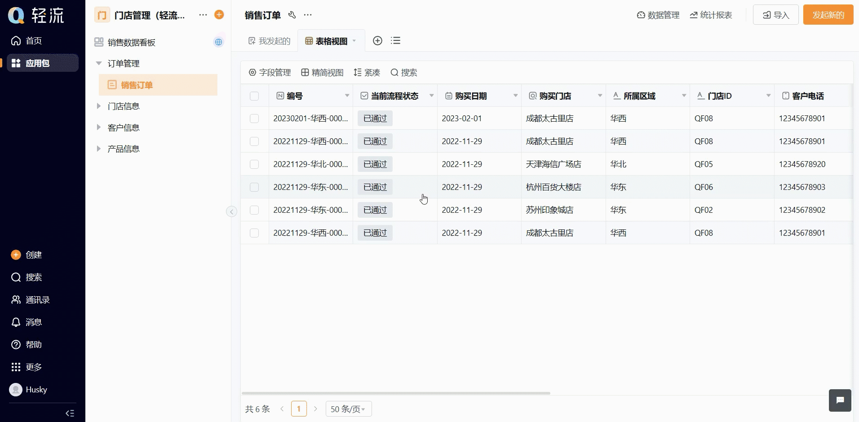Open 当前流程状态 column dropdown arrow

[x=431, y=96]
